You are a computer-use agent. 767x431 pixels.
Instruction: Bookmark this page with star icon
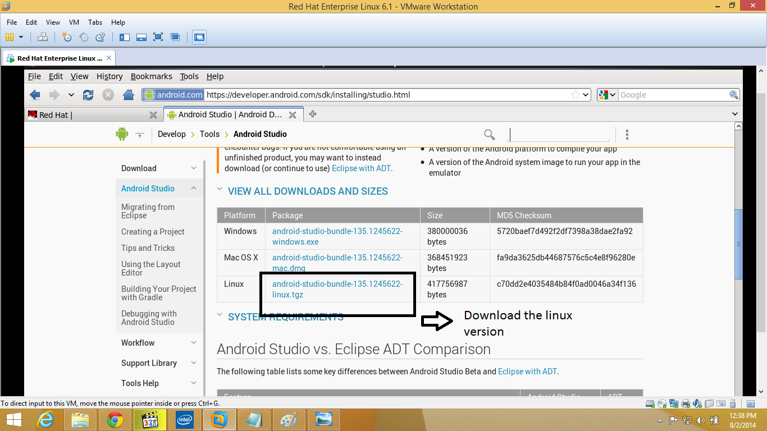pyautogui.click(x=575, y=95)
